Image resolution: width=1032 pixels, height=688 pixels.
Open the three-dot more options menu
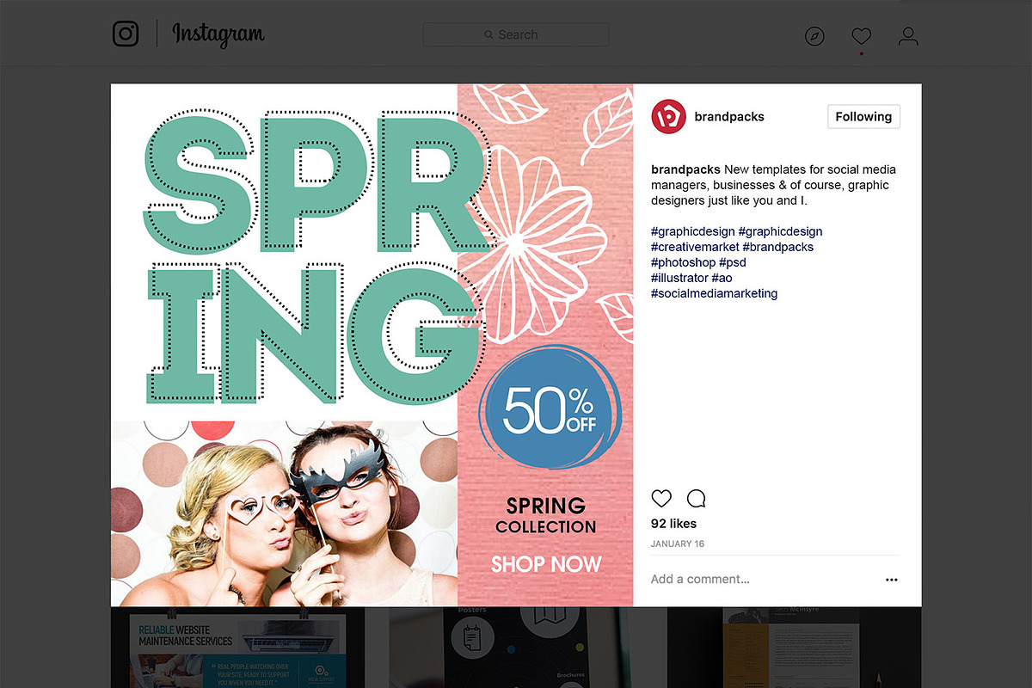click(892, 580)
